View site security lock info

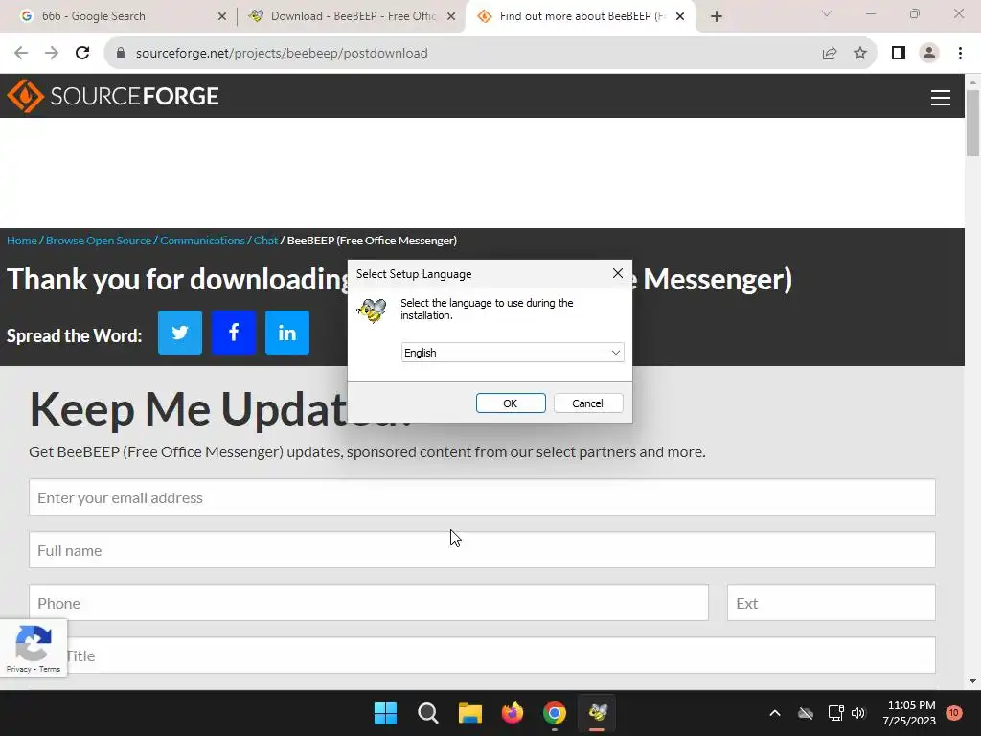121,54
